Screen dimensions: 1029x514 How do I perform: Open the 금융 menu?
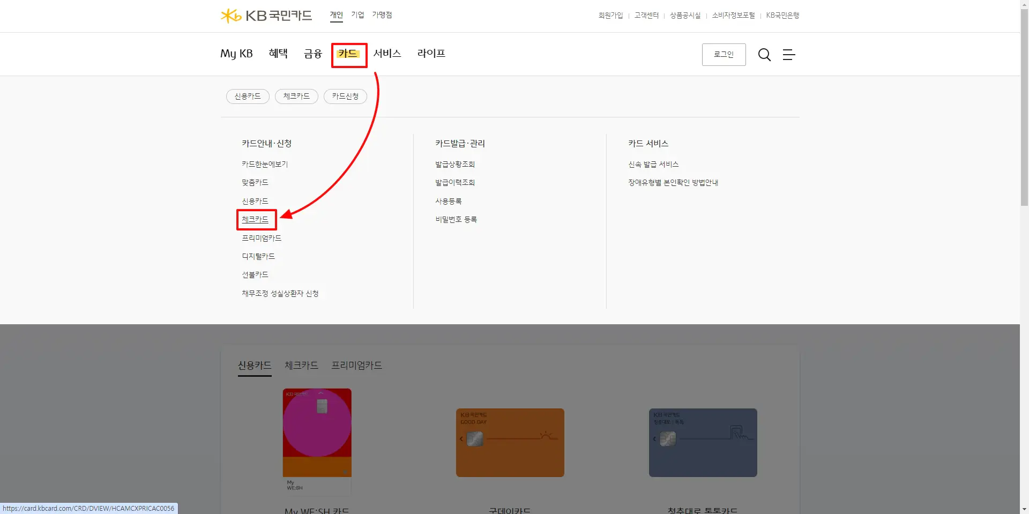313,54
